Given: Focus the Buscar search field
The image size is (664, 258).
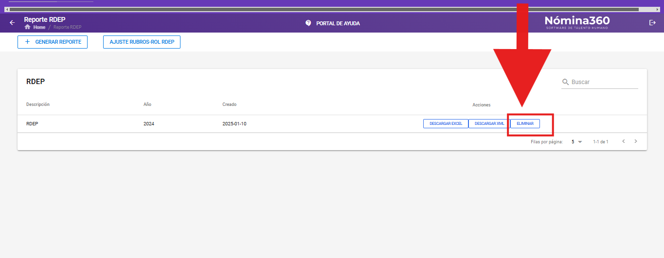Looking at the screenshot, I should click(600, 82).
